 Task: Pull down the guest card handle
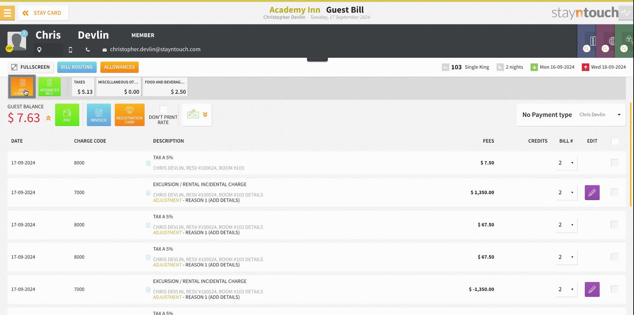317,59
